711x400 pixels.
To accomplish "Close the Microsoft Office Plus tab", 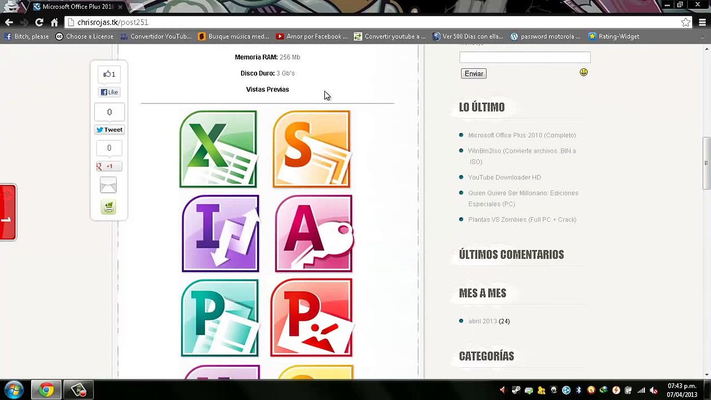I will 120,7.
